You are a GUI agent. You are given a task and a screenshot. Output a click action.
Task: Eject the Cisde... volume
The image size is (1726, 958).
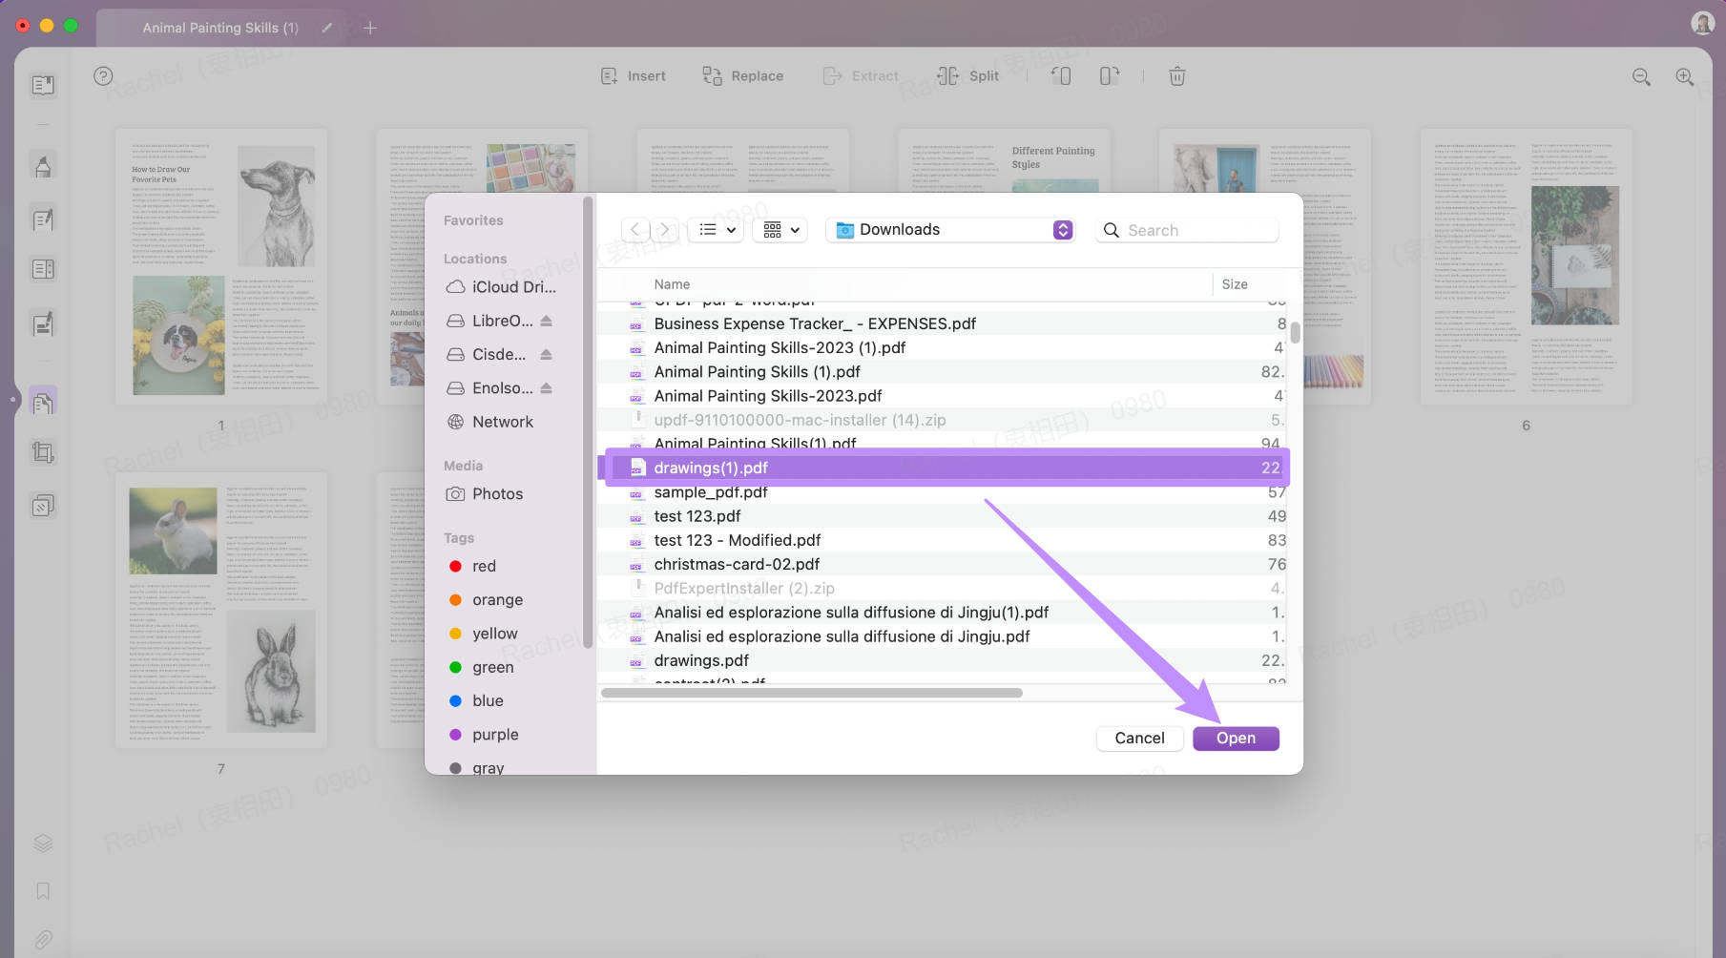click(x=546, y=354)
